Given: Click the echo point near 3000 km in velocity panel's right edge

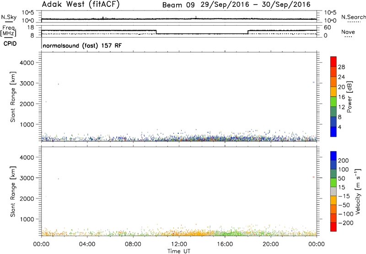Looking at the screenshot, I should pos(314,177).
